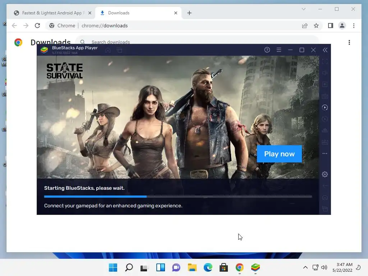Screen dimensions: 368x276
Task: Click the BlueStacks logo in title bar
Action: (44, 50)
